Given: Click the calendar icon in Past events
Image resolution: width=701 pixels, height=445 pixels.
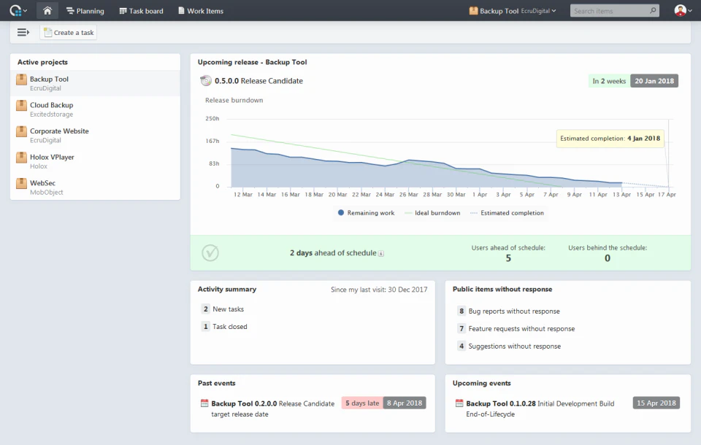Looking at the screenshot, I should click(204, 403).
